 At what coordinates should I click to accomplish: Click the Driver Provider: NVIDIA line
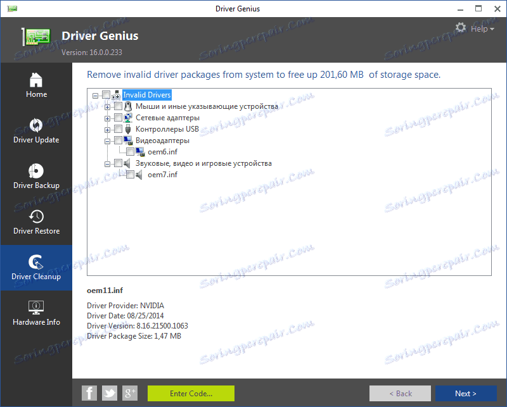[125, 306]
